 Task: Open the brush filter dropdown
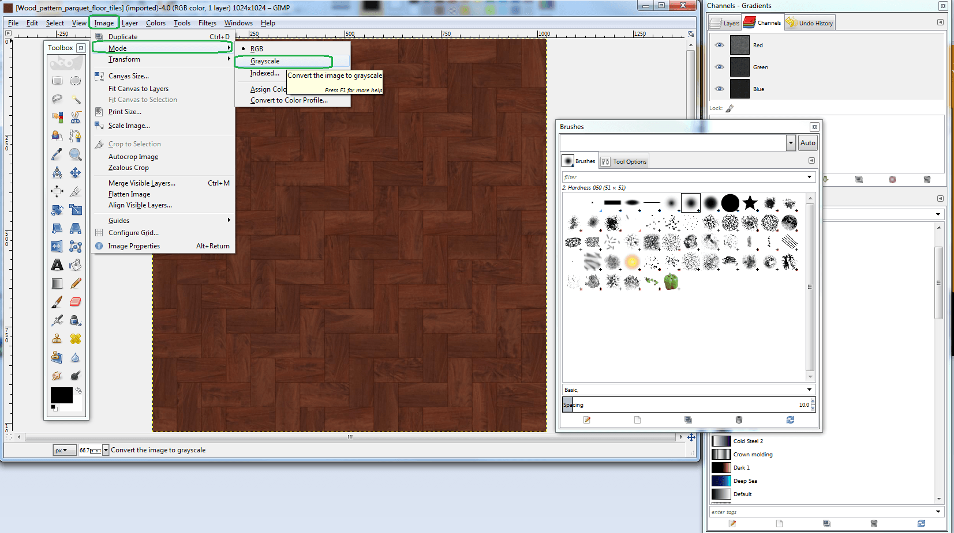[809, 177]
